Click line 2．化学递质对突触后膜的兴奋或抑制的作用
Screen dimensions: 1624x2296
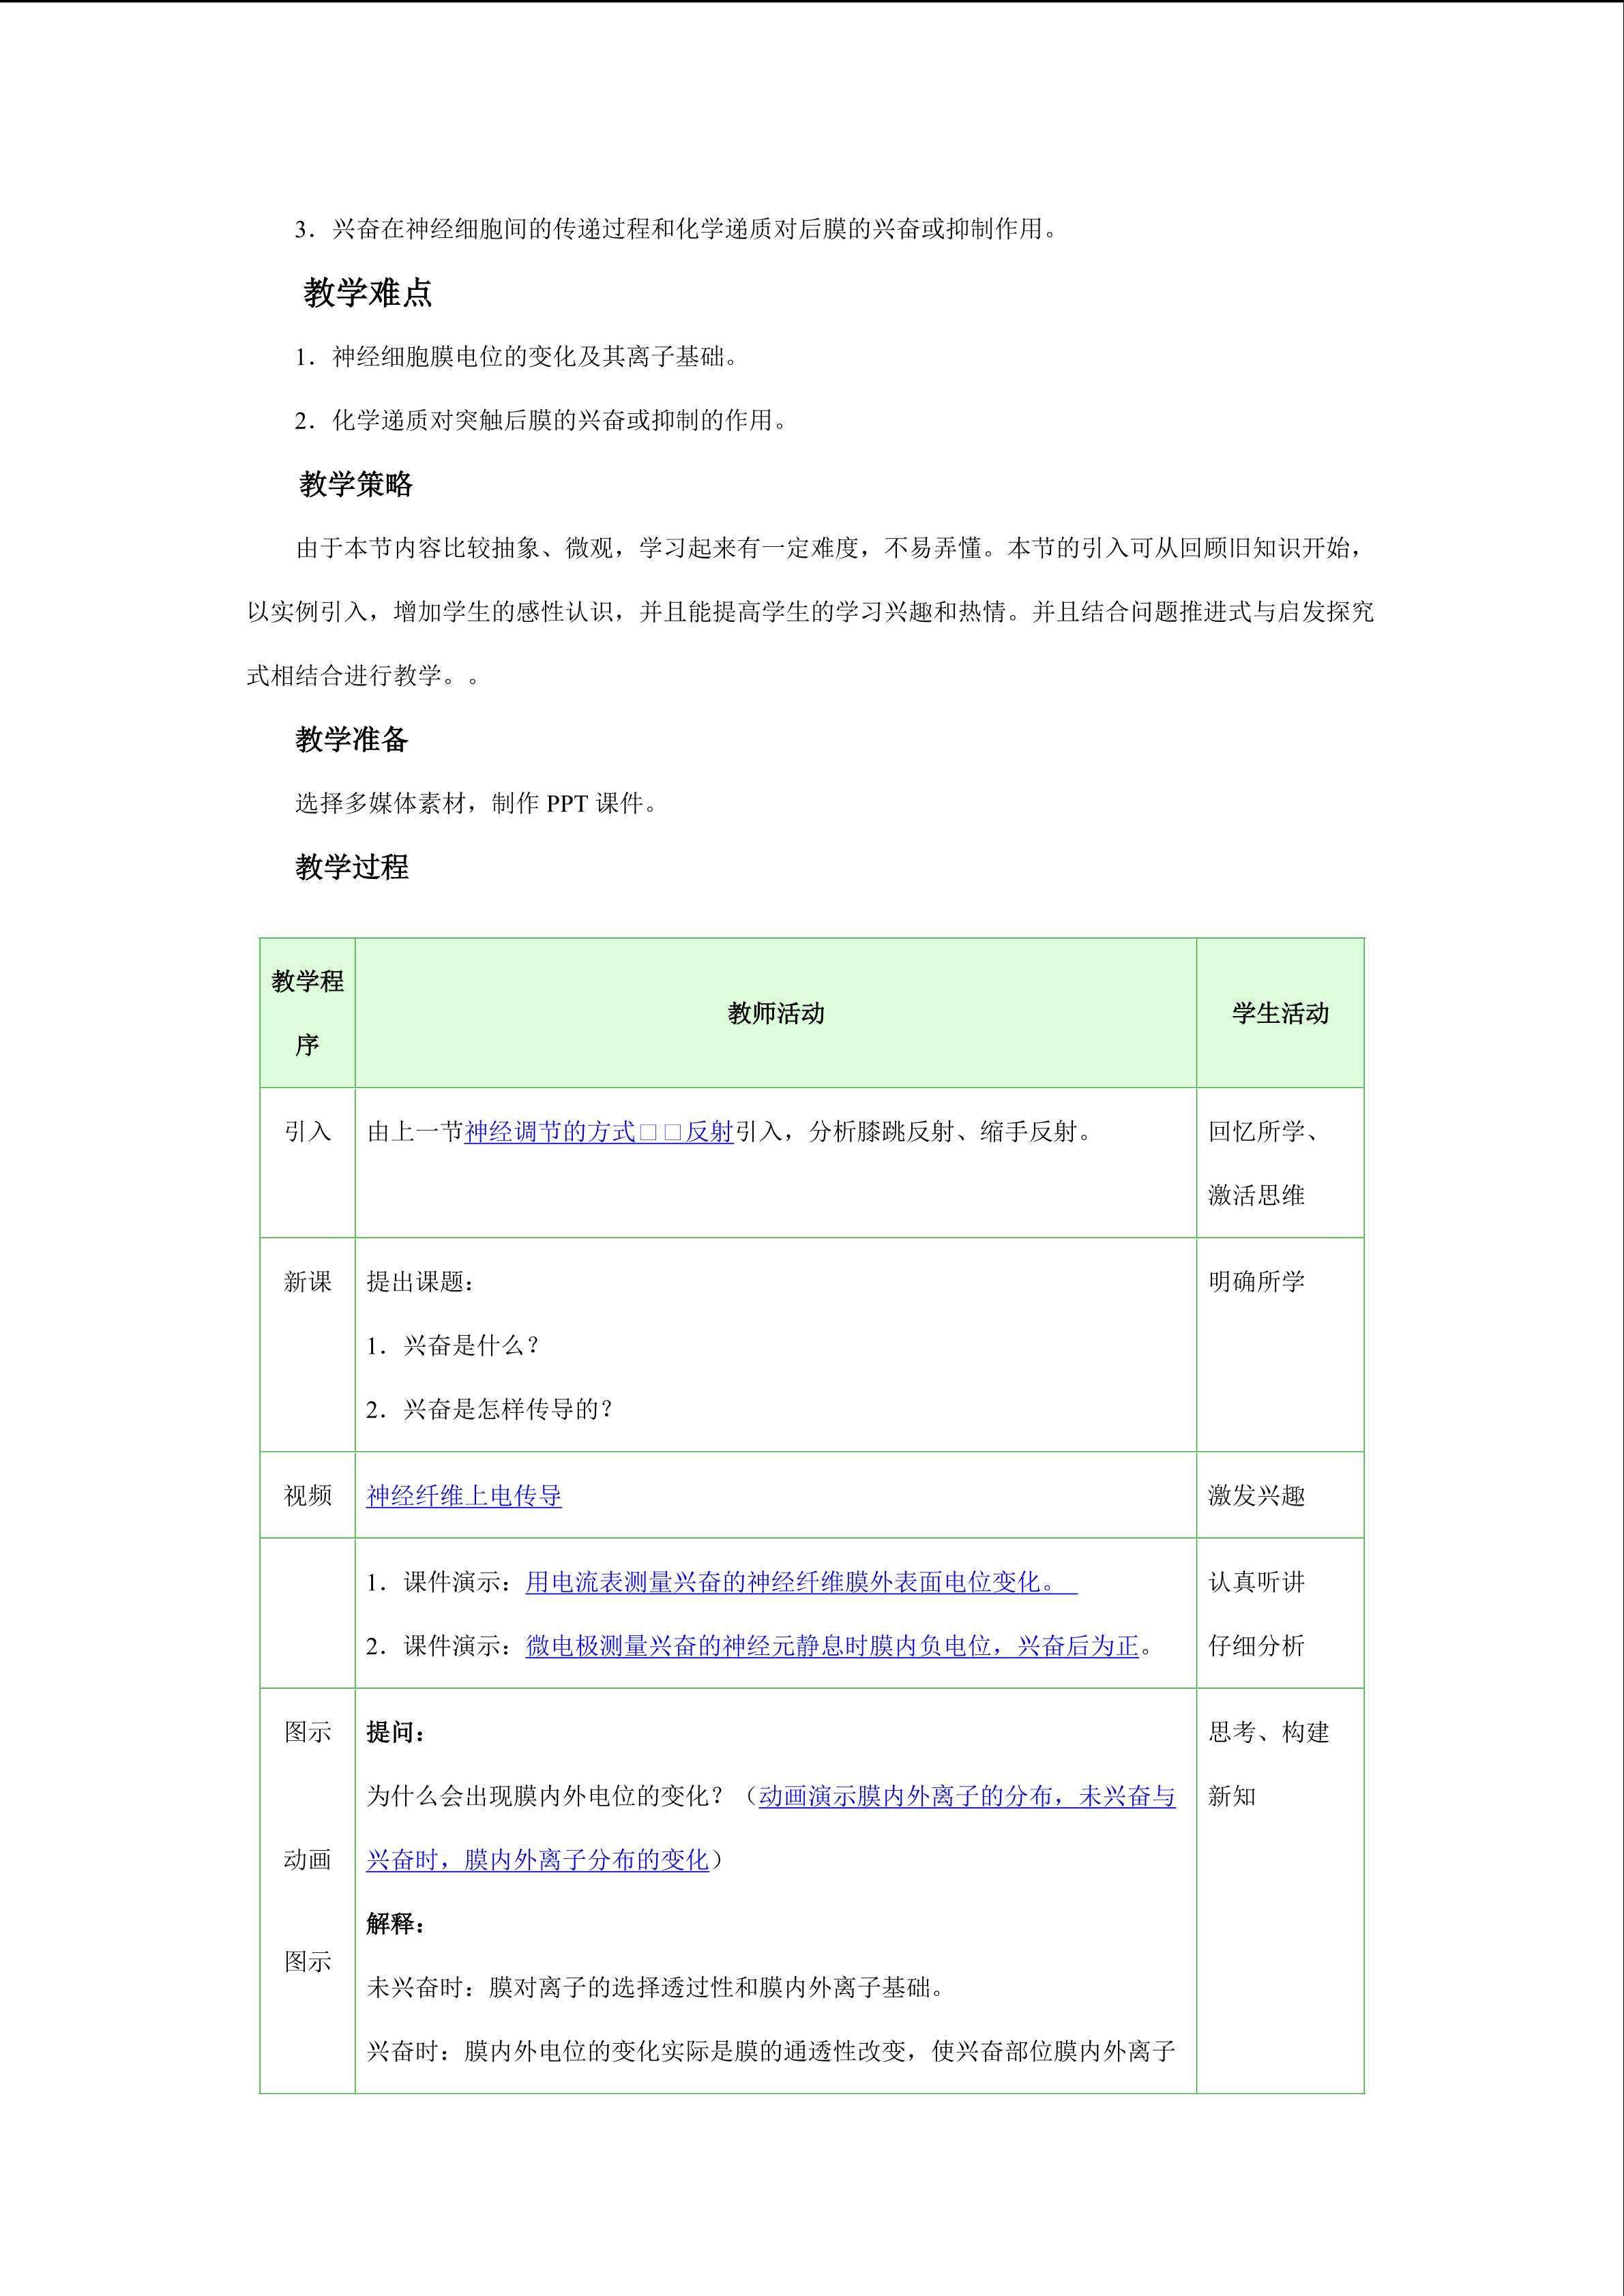pos(541,421)
